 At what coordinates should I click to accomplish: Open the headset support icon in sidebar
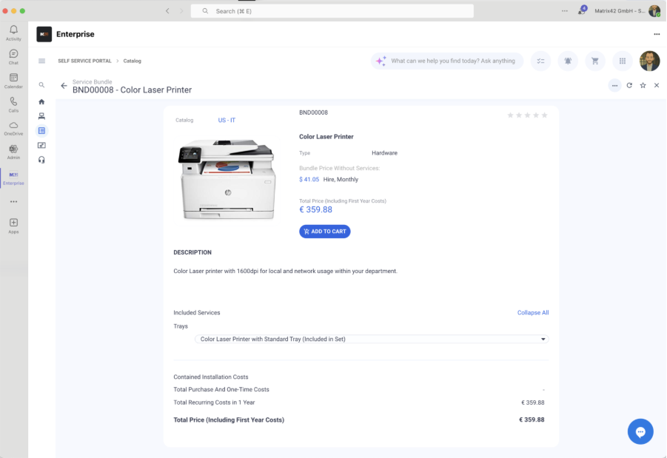(x=41, y=160)
